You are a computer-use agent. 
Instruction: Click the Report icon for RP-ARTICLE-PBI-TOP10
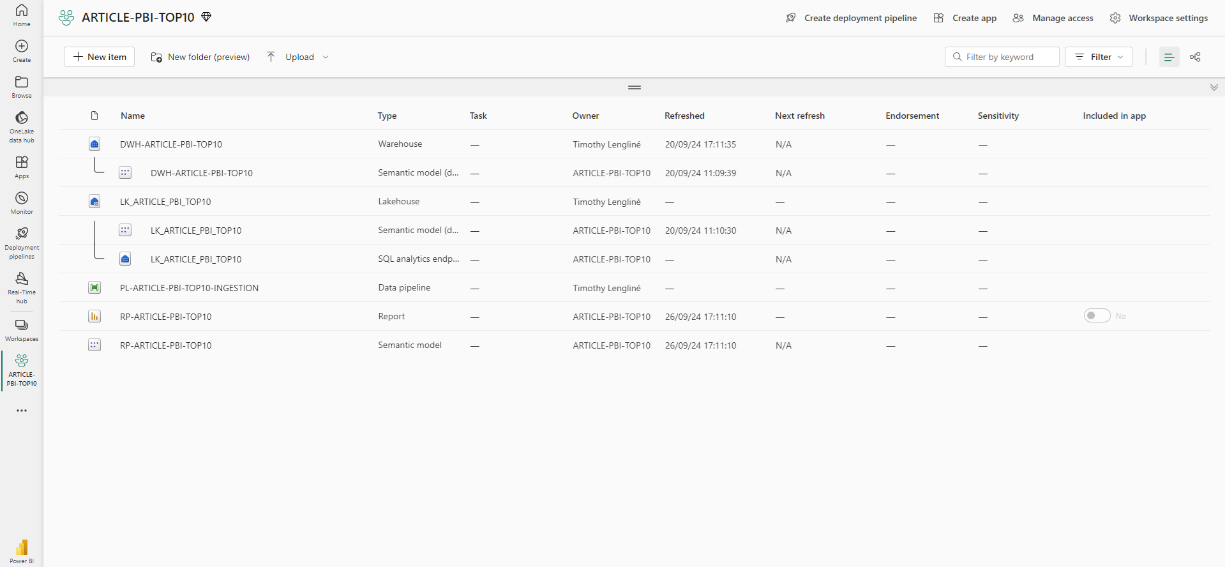[94, 317]
